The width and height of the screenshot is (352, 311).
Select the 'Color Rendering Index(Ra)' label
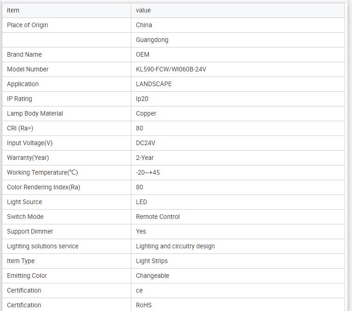pyautogui.click(x=43, y=187)
